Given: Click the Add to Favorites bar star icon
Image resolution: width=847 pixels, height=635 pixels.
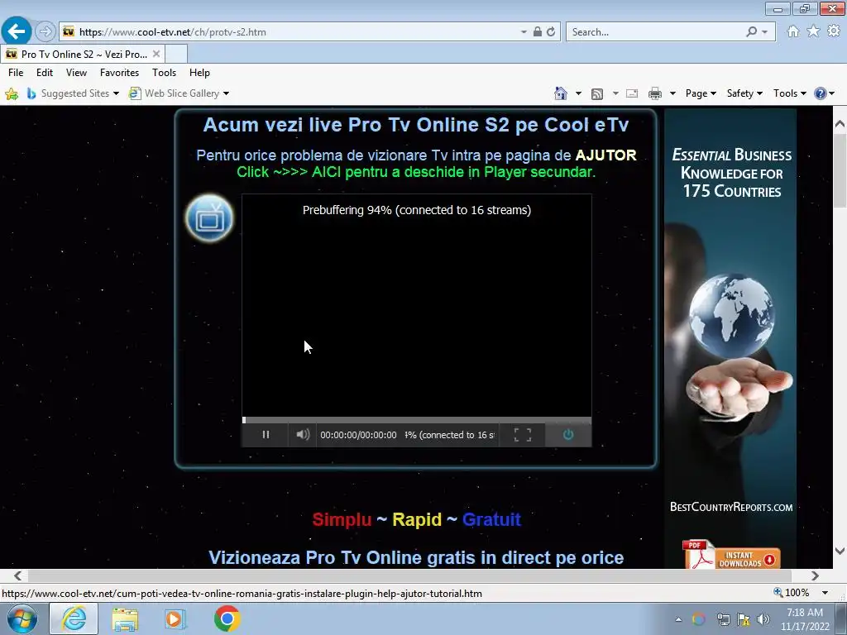Looking at the screenshot, I should pyautogui.click(x=12, y=94).
